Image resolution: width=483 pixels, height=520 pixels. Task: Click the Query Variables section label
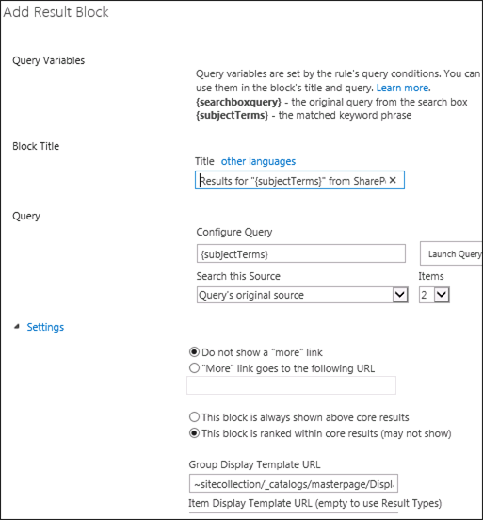click(x=48, y=60)
